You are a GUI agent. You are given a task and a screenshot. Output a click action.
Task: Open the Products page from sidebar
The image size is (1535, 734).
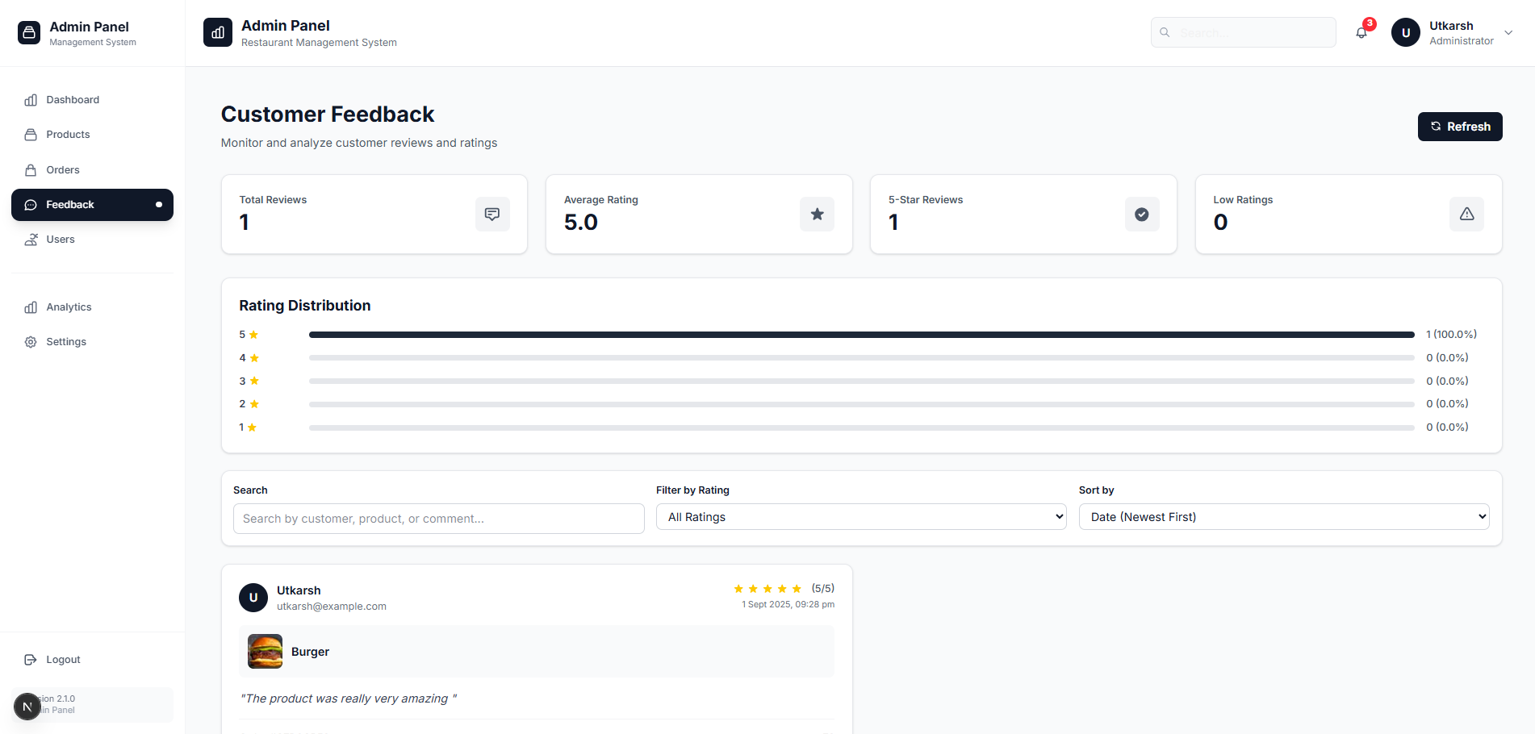coord(68,135)
